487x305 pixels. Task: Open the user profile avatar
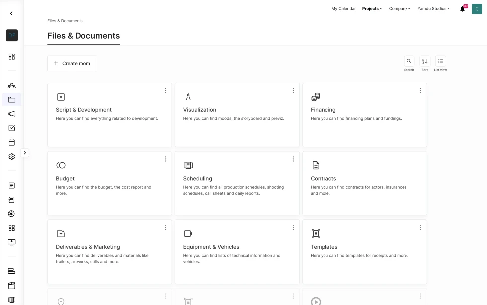(x=477, y=9)
